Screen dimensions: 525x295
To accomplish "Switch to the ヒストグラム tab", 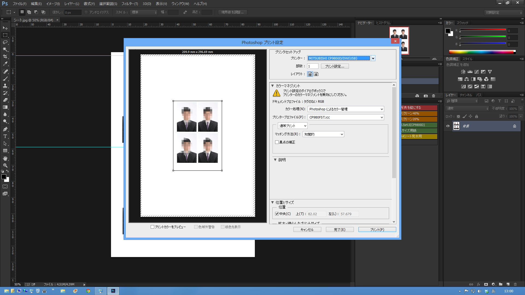I will click(383, 23).
